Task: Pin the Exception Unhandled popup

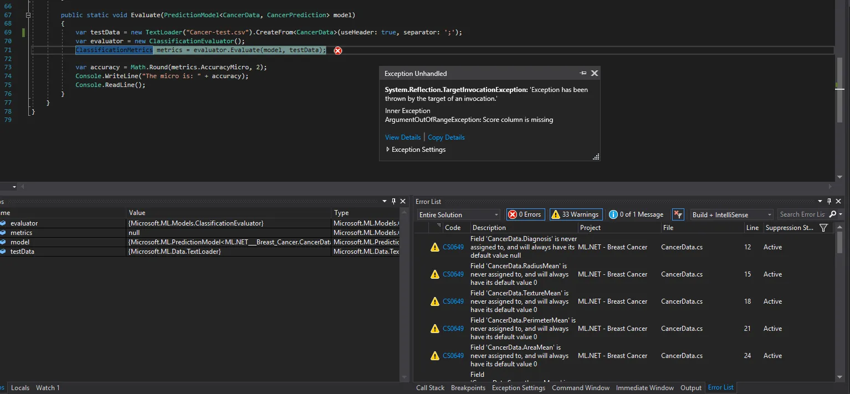Action: tap(583, 73)
